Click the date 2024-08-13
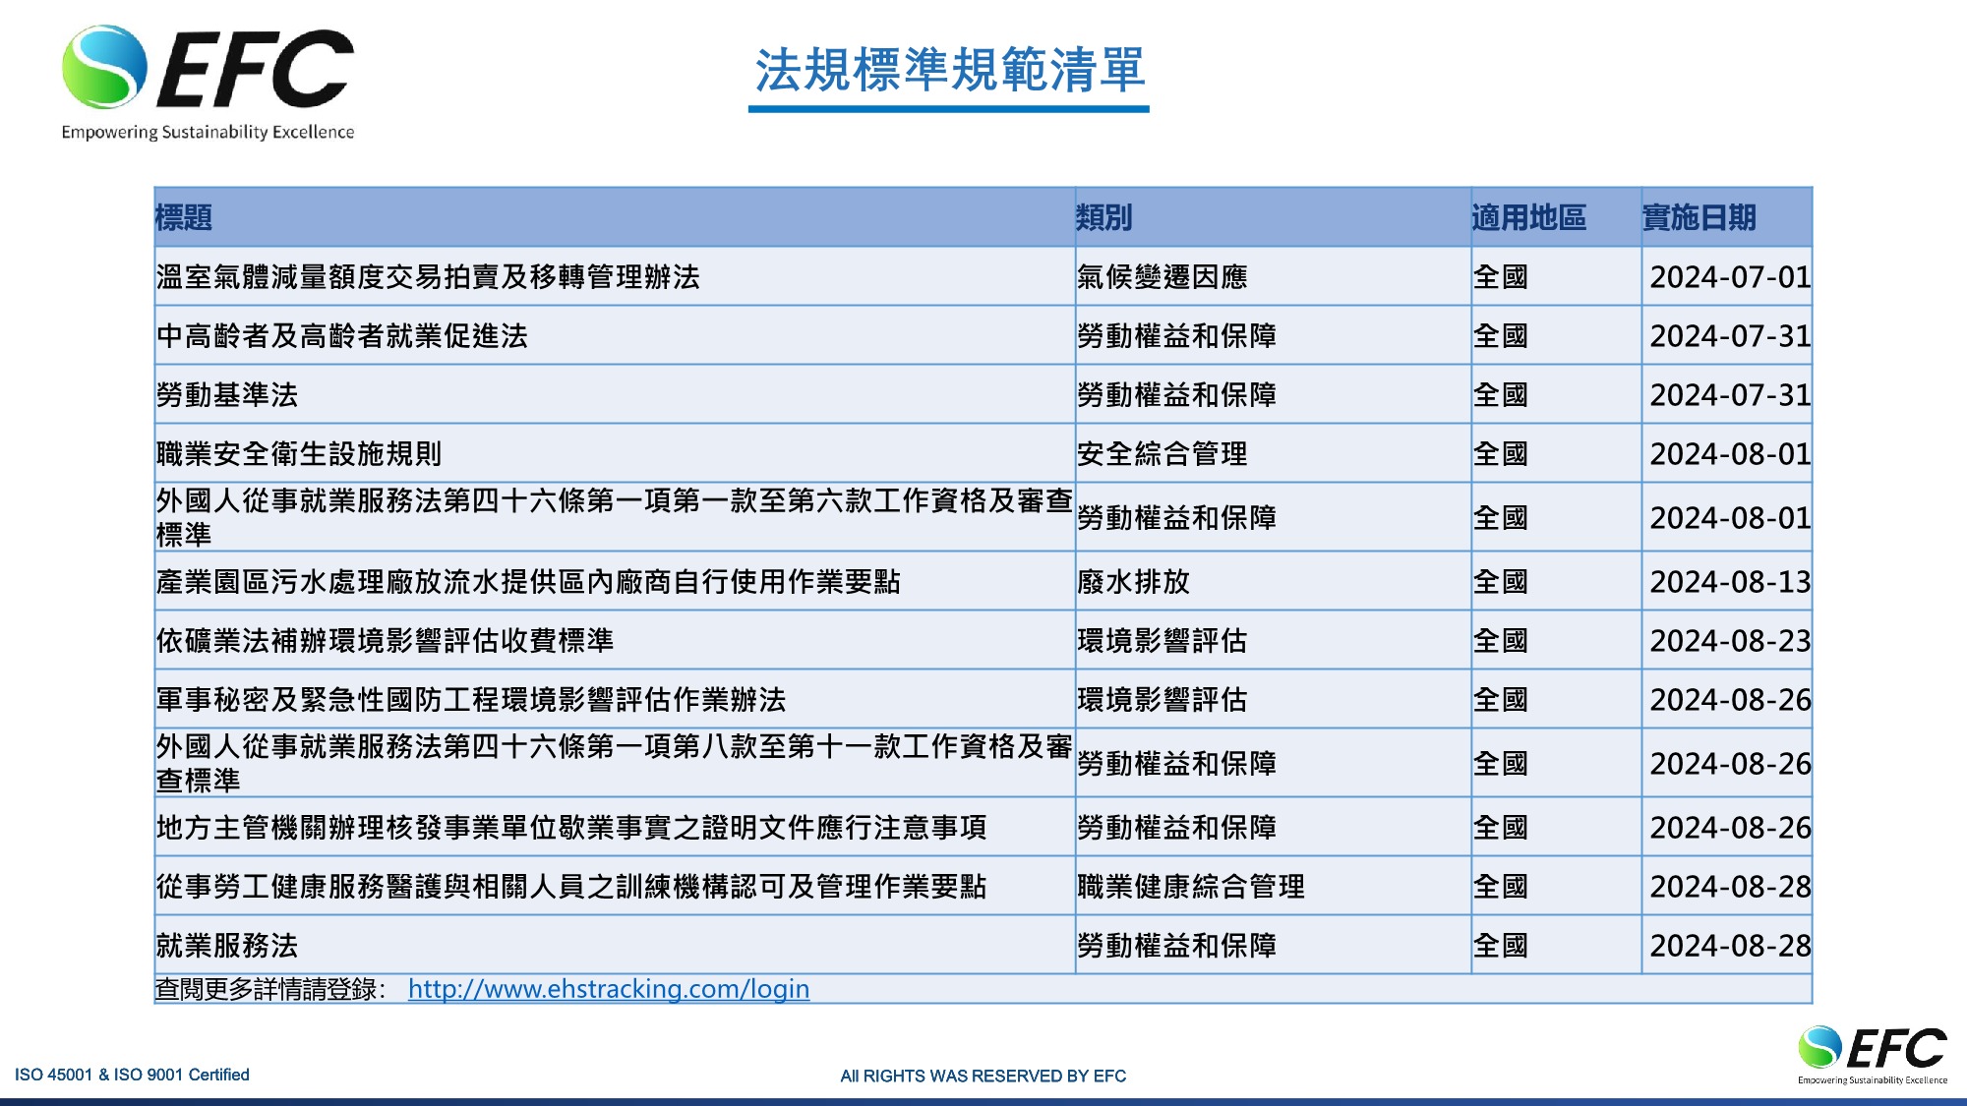Screen dimensions: 1967x1106 tap(1730, 581)
